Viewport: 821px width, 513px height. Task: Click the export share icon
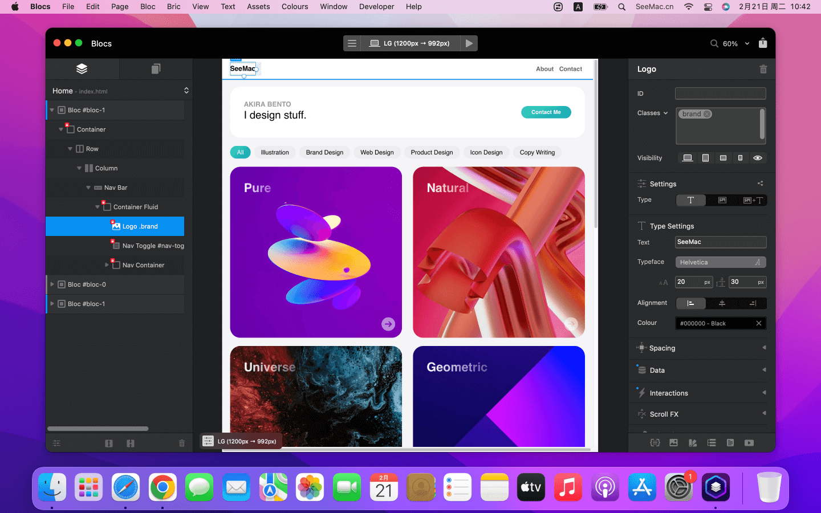[x=763, y=43]
